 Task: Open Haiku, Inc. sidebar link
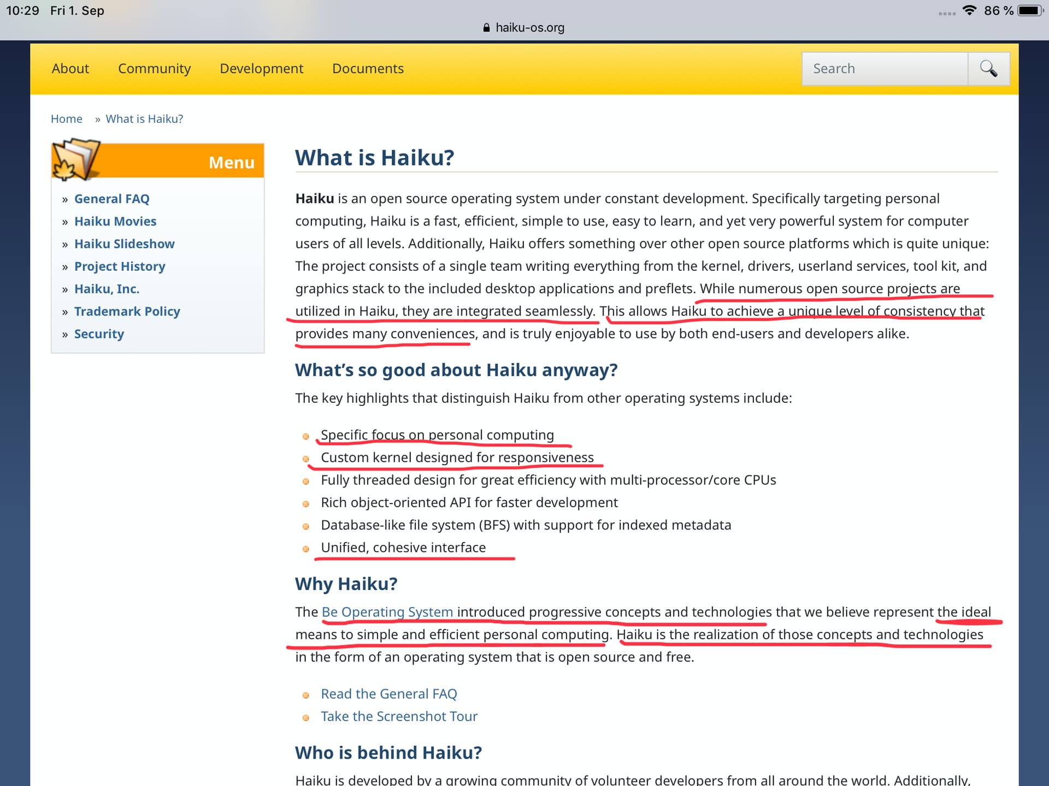tap(107, 289)
